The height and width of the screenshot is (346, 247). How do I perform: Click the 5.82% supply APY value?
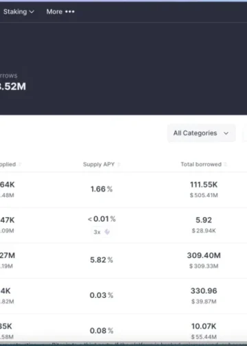102,260
